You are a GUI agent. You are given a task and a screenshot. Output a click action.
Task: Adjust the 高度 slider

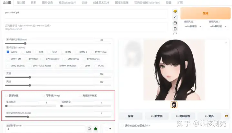(x=58, y=85)
